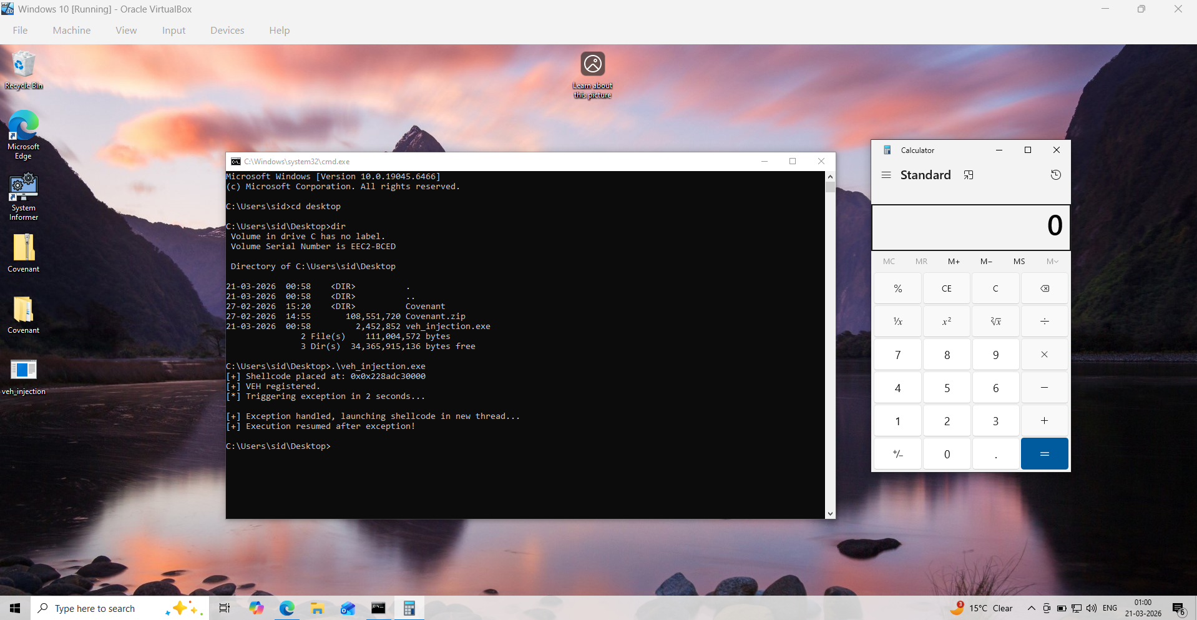Click Calculator plus/minus sign key
Image resolution: width=1197 pixels, height=620 pixels.
point(897,454)
